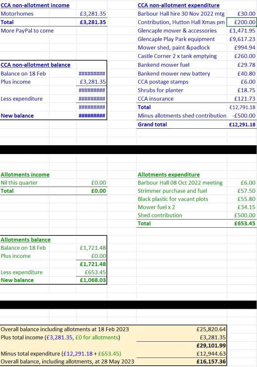Select the Motorhomes £3,281.35 amount cell
The image size is (257, 367).
click(x=92, y=14)
